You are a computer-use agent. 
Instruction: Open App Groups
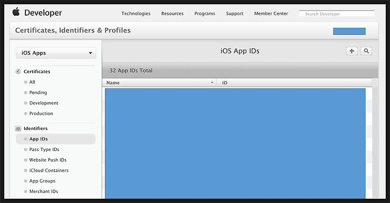[42, 181]
